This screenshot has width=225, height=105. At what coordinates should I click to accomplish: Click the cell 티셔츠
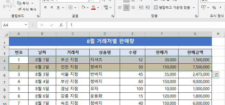(x=105, y=60)
